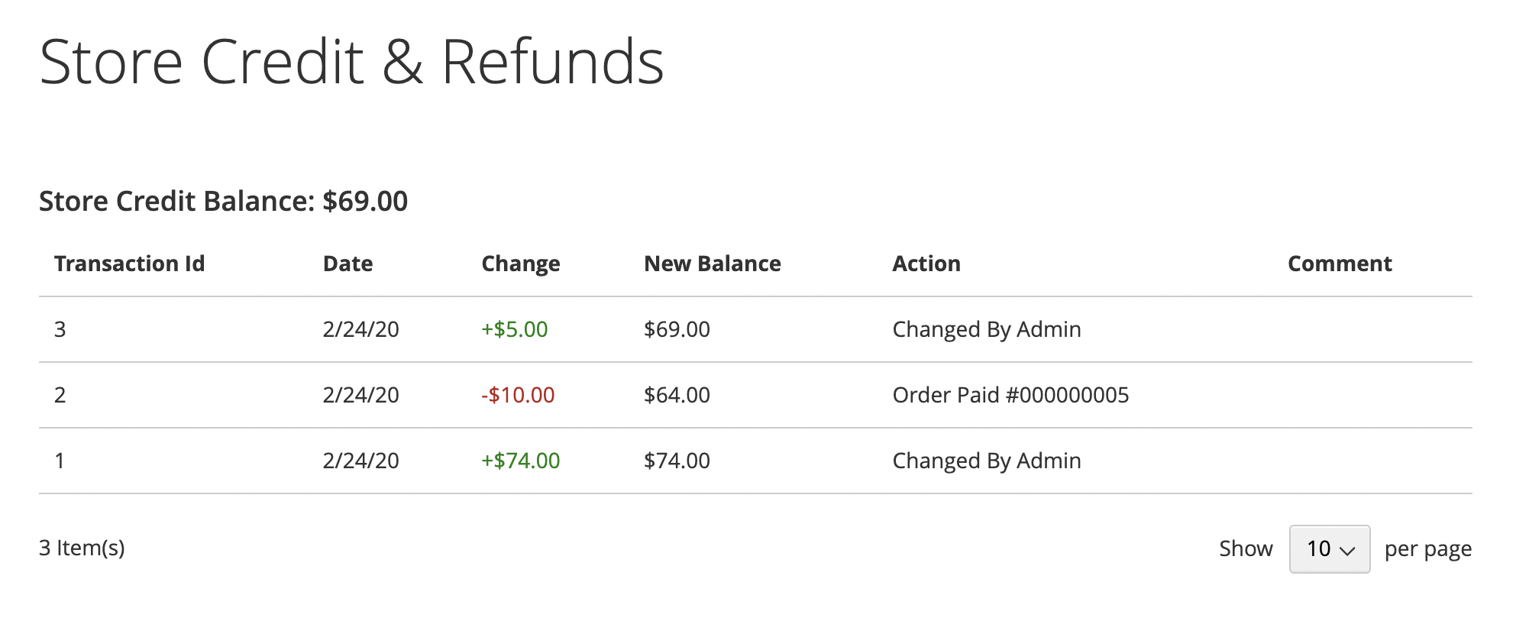Click transaction id 2 cell
Screen dimensions: 1529x634
[60, 395]
